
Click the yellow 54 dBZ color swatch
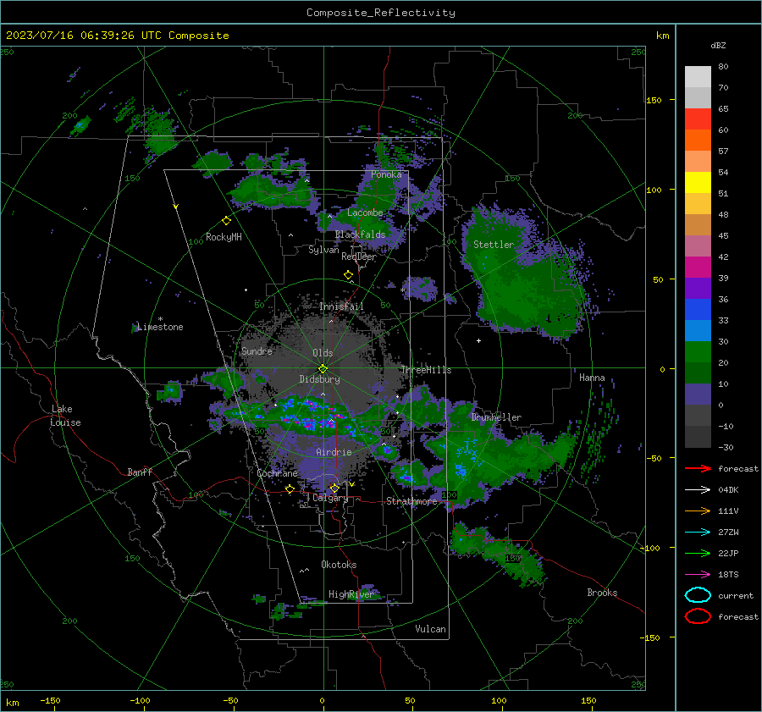coord(698,182)
